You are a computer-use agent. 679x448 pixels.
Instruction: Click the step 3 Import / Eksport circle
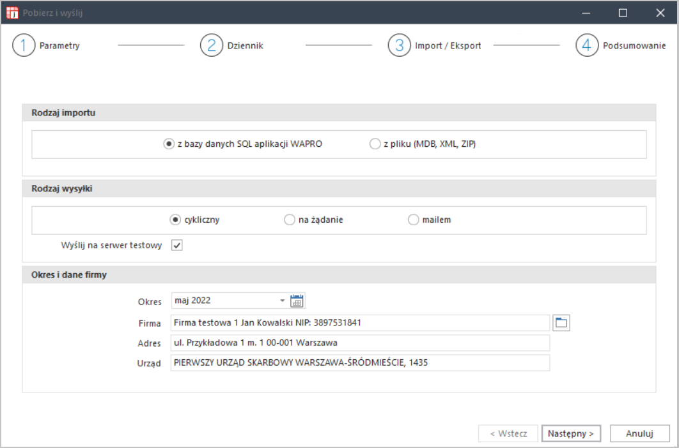[x=399, y=46]
